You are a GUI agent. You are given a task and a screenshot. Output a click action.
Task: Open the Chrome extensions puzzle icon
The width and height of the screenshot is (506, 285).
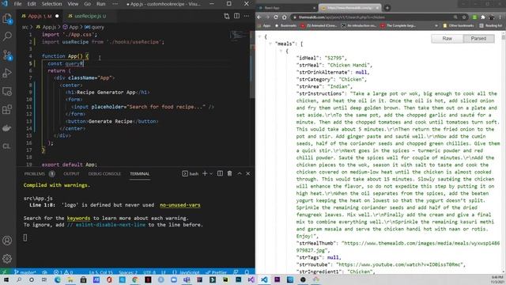click(483, 17)
